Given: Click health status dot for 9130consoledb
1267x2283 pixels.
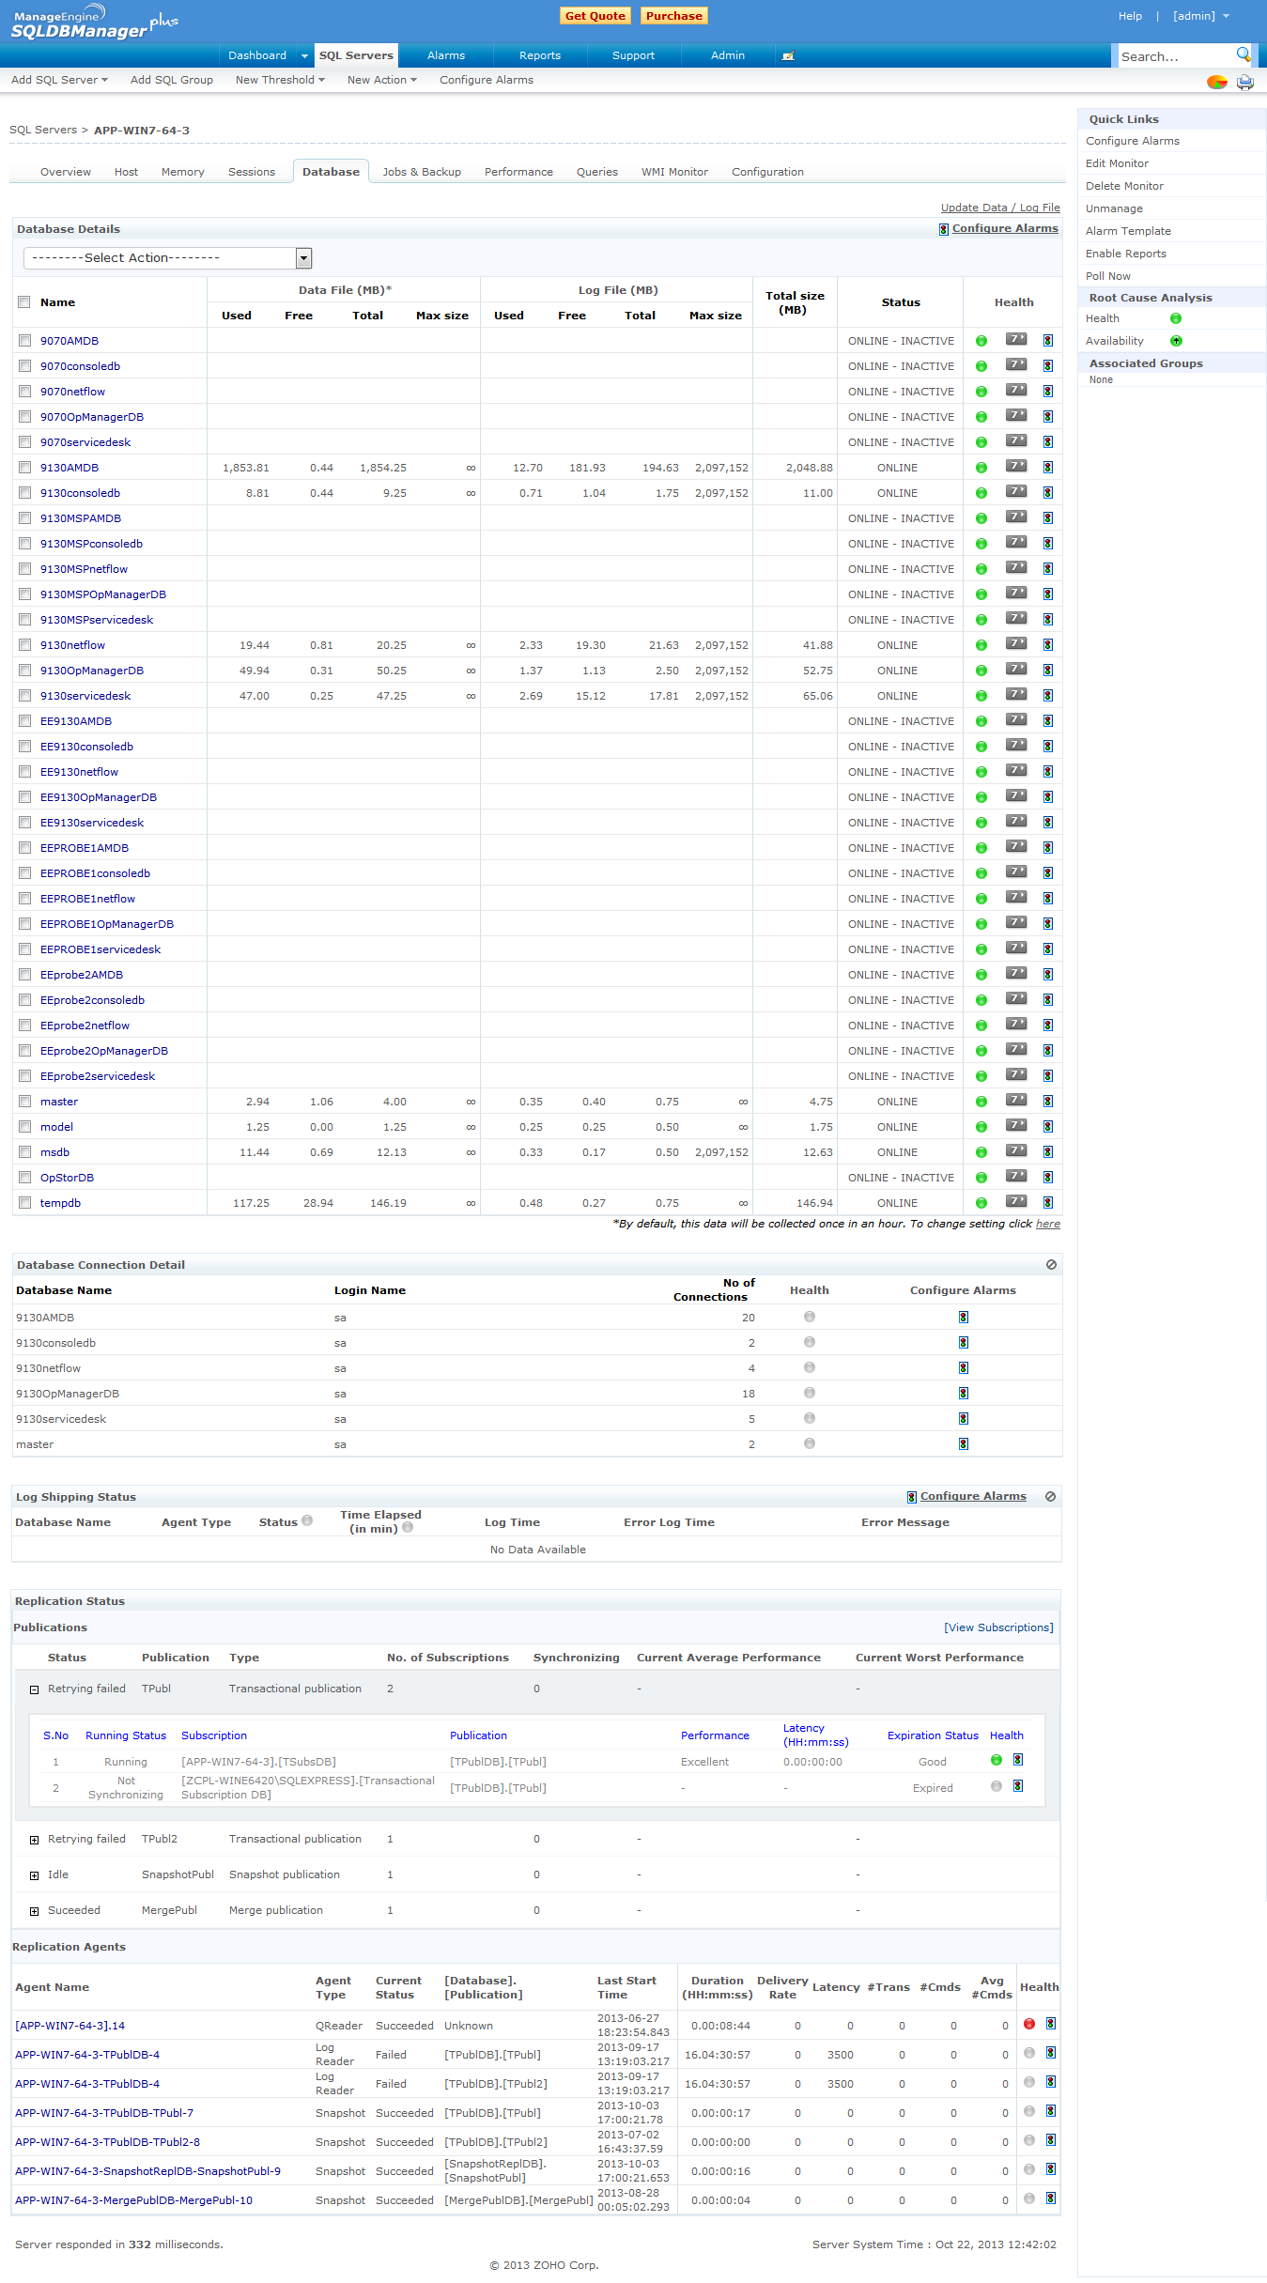Looking at the screenshot, I should pos(981,493).
